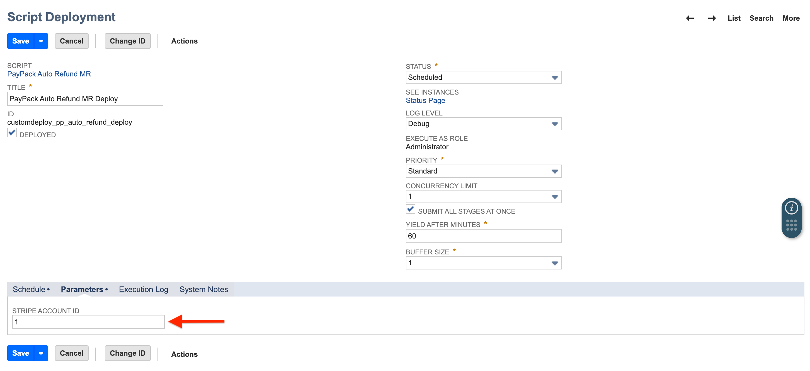Viewport: 810px width, 371px height.
Task: Uncheck the DEPLOYED checkbox
Action: click(x=12, y=133)
